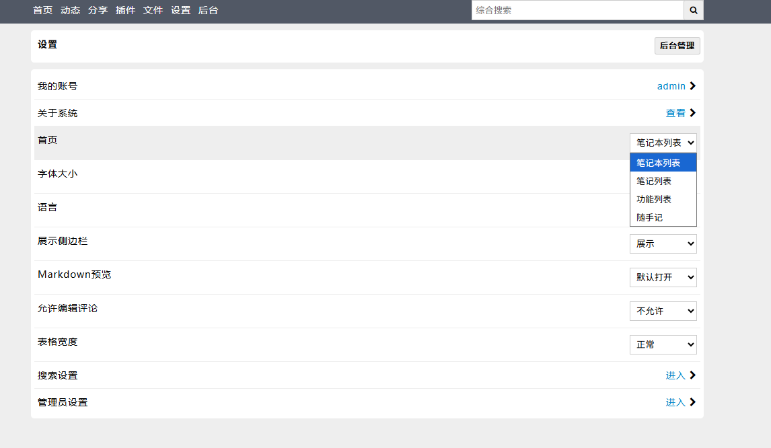Go to 插件 menu item
Image resolution: width=771 pixels, height=448 pixels.
tap(125, 10)
